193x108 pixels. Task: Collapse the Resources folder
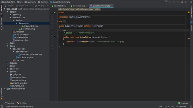11,17
